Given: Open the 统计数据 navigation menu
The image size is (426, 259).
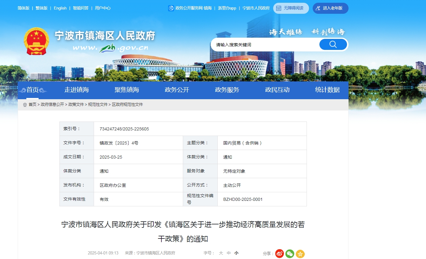Looking at the screenshot, I should tap(327, 90).
